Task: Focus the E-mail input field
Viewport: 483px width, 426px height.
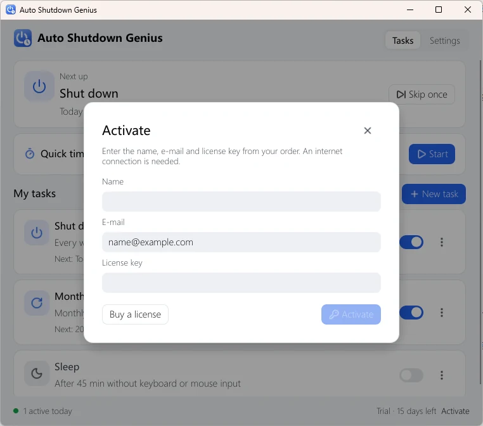Action: [x=241, y=242]
